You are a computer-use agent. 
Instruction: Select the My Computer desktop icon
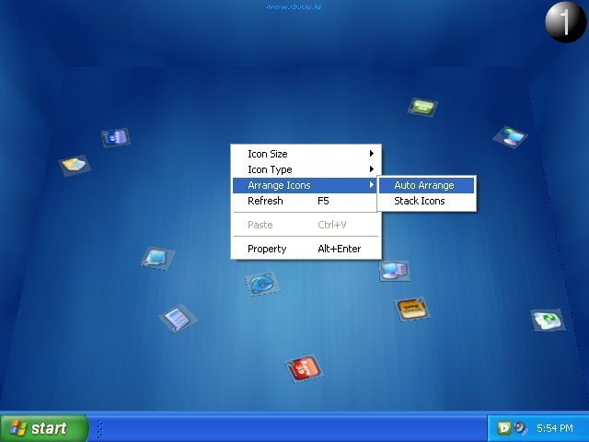394,270
